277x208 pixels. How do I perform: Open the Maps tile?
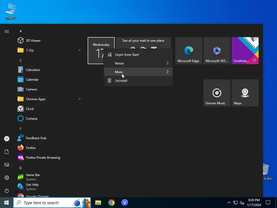pyautogui.click(x=245, y=93)
